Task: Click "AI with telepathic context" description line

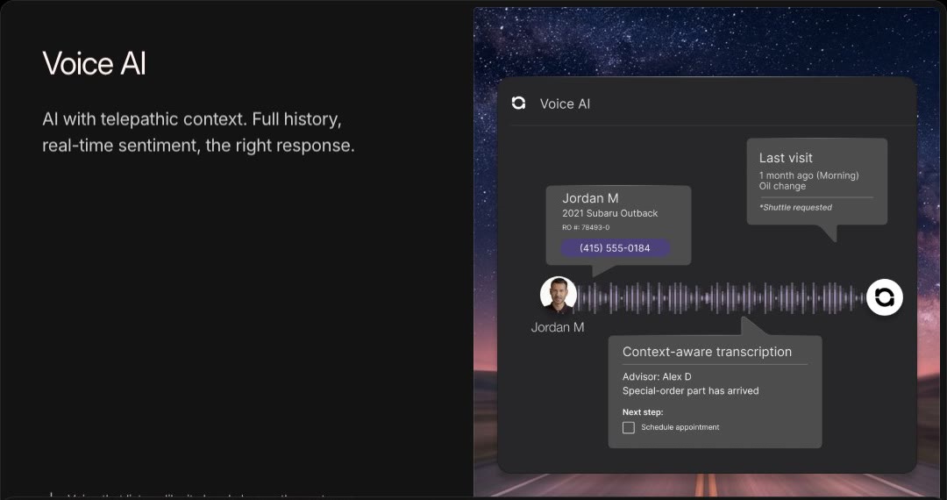Action: coord(192,119)
